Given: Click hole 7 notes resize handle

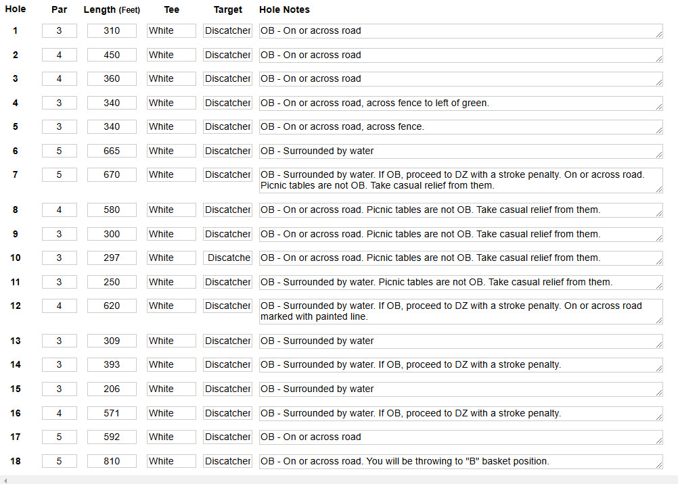Looking at the screenshot, I should click(659, 189).
